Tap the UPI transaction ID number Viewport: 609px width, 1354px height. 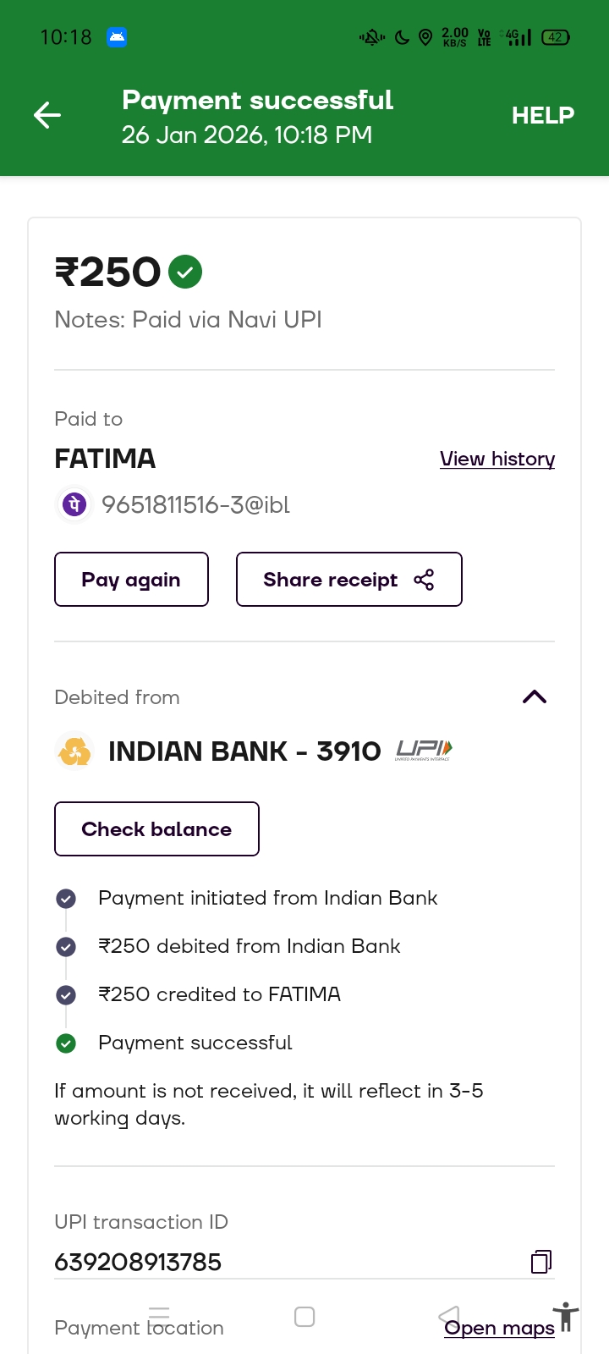click(138, 1262)
